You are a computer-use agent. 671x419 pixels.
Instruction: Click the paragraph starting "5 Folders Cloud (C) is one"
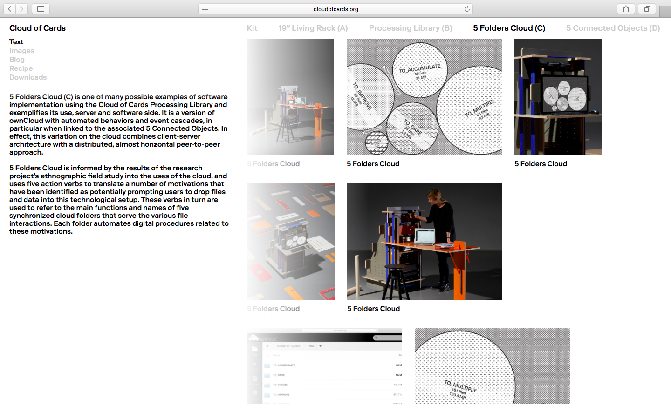(119, 124)
